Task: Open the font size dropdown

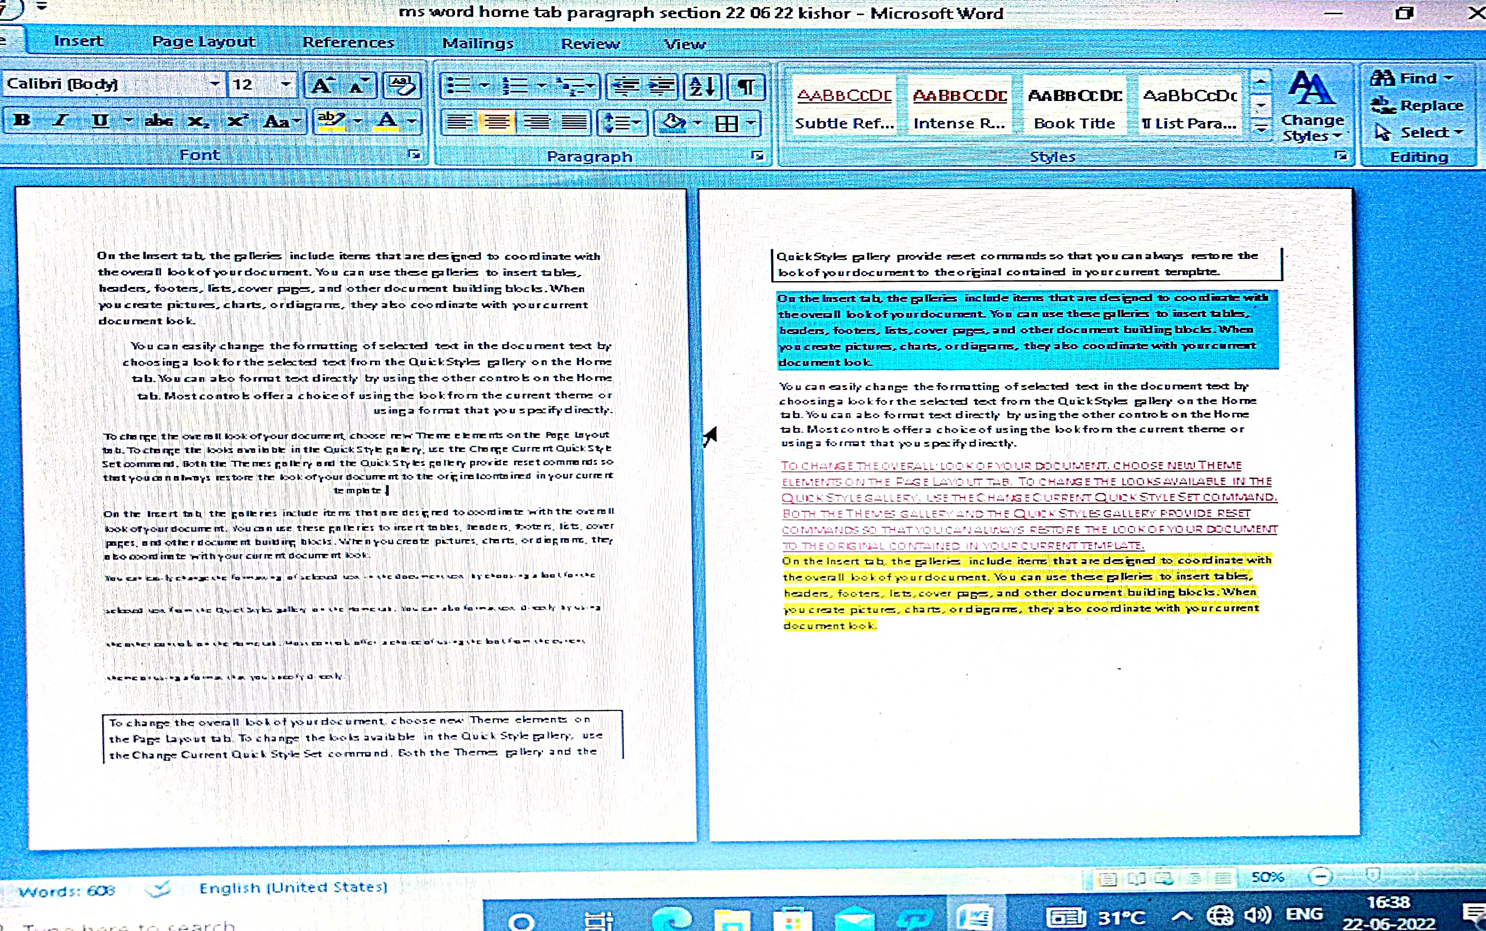Action: (x=286, y=84)
